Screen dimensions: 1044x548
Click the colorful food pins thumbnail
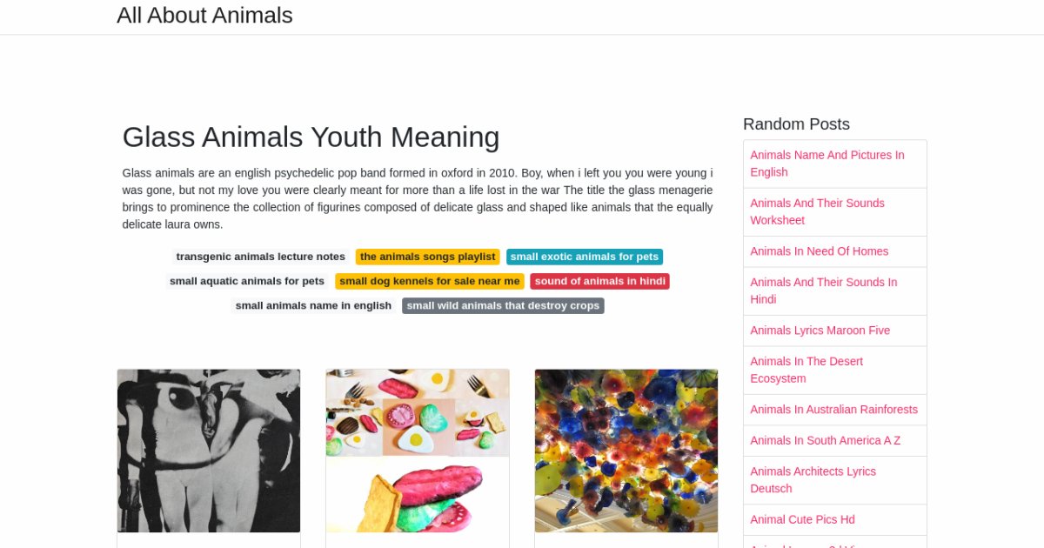point(418,451)
